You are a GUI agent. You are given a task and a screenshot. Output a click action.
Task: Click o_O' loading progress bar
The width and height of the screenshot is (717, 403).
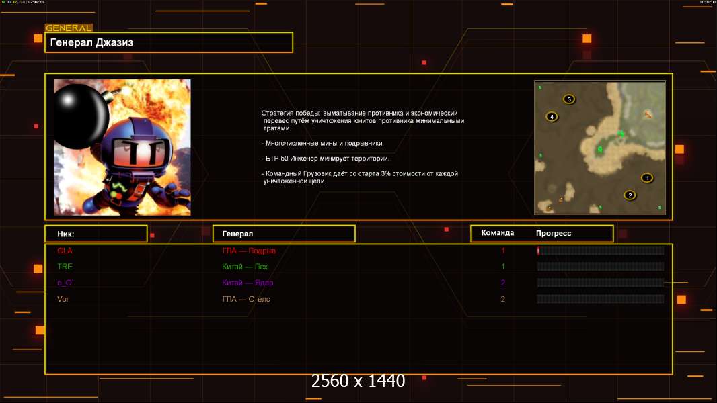click(x=601, y=283)
